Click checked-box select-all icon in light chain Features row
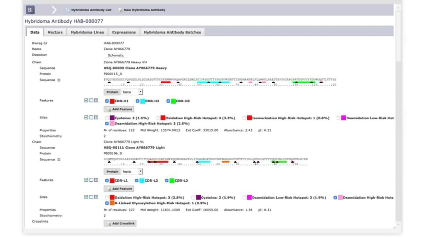 [x=86, y=180]
